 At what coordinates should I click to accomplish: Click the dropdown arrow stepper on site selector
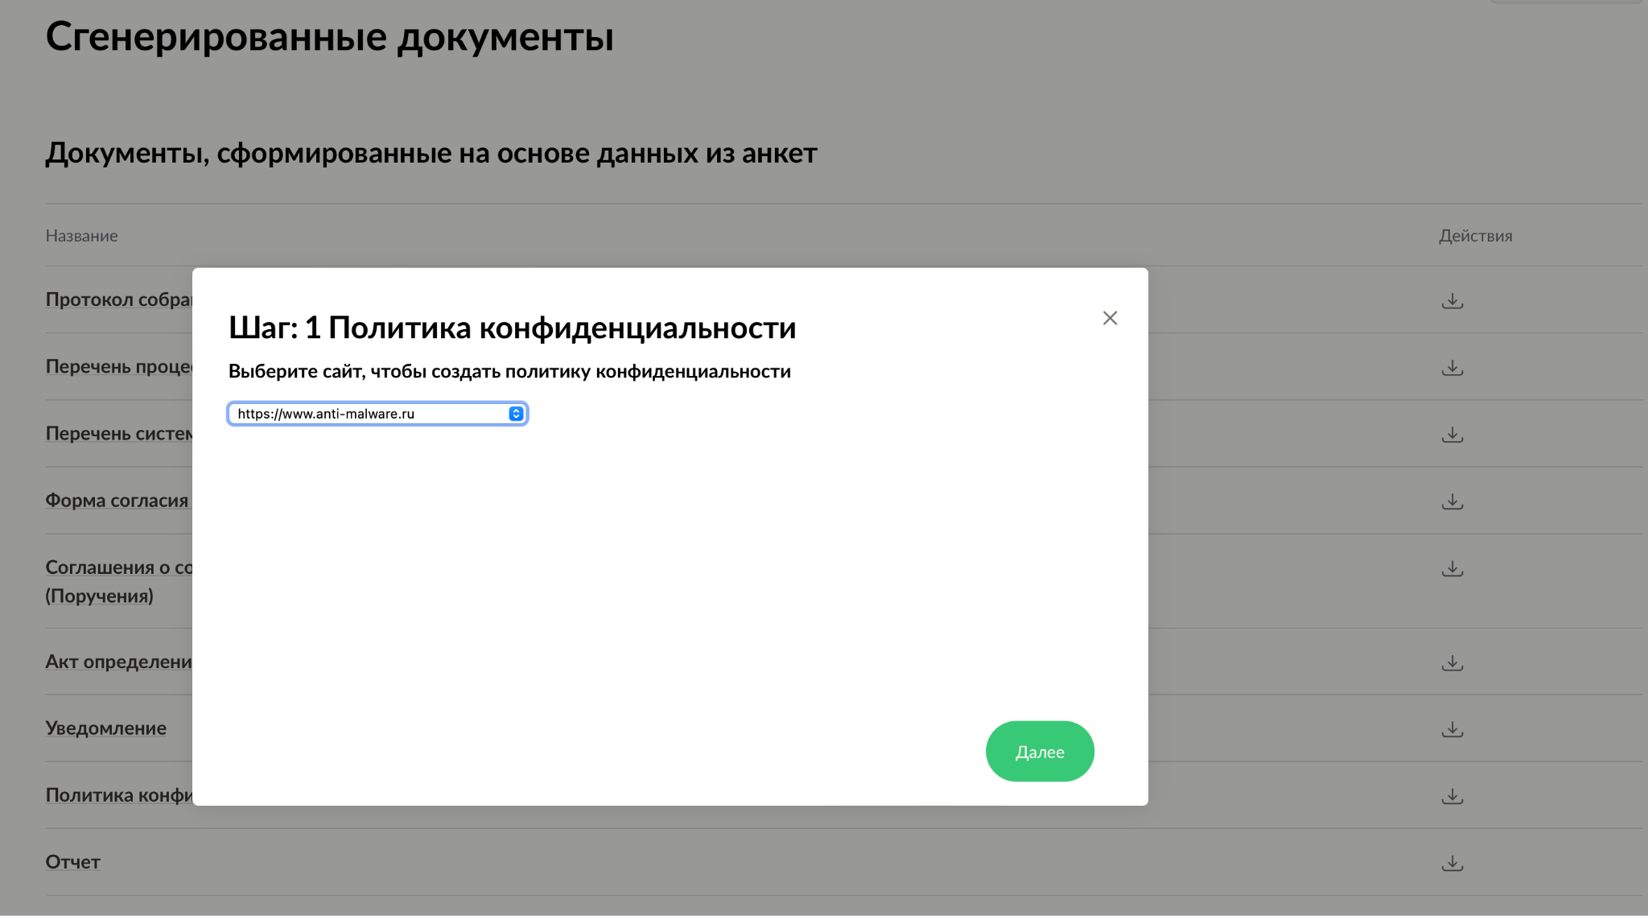516,414
